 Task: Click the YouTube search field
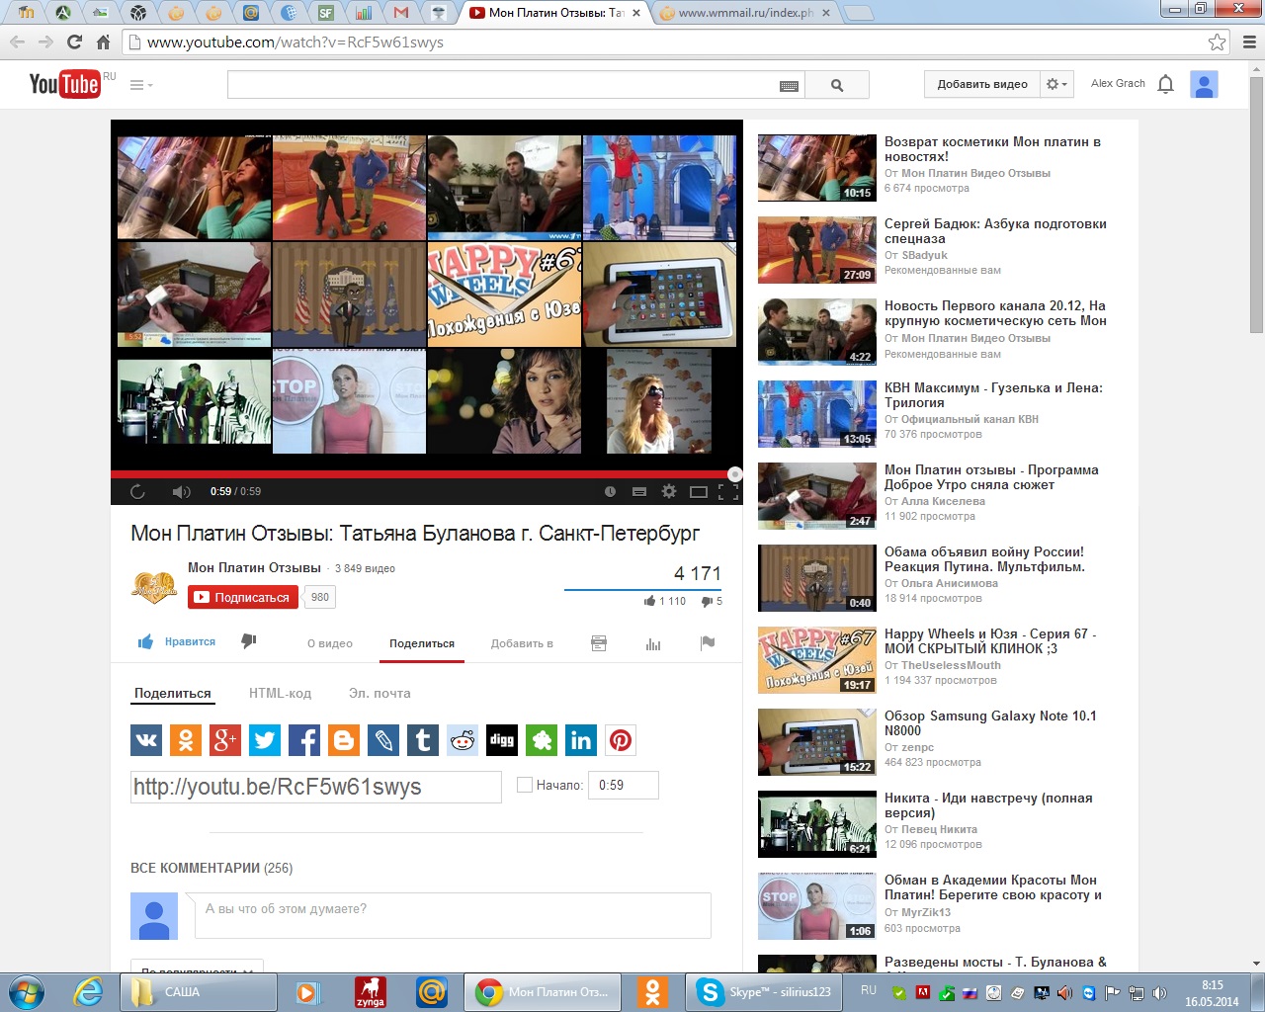(x=516, y=85)
